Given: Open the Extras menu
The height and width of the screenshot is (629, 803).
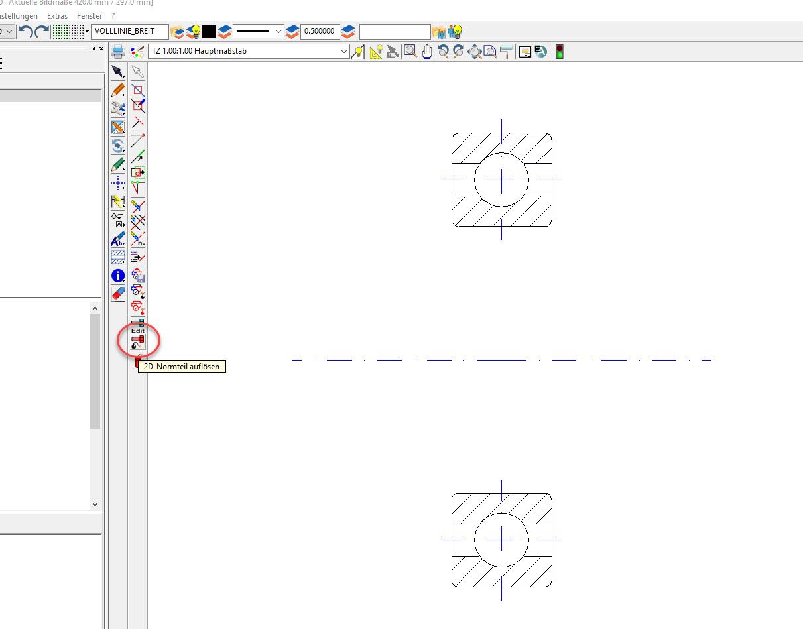Looking at the screenshot, I should (57, 15).
